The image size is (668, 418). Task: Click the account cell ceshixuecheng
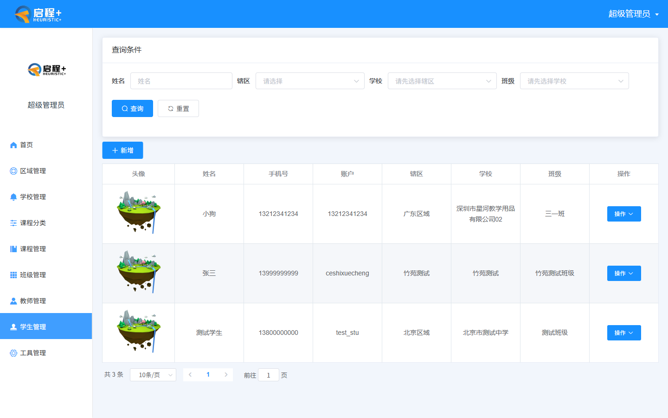click(x=347, y=274)
